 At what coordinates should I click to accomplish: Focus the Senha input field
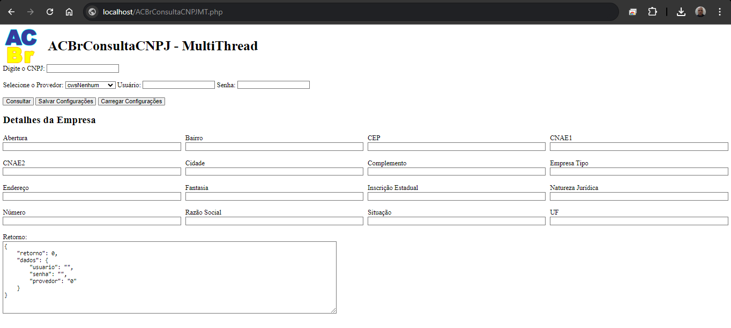(x=273, y=85)
